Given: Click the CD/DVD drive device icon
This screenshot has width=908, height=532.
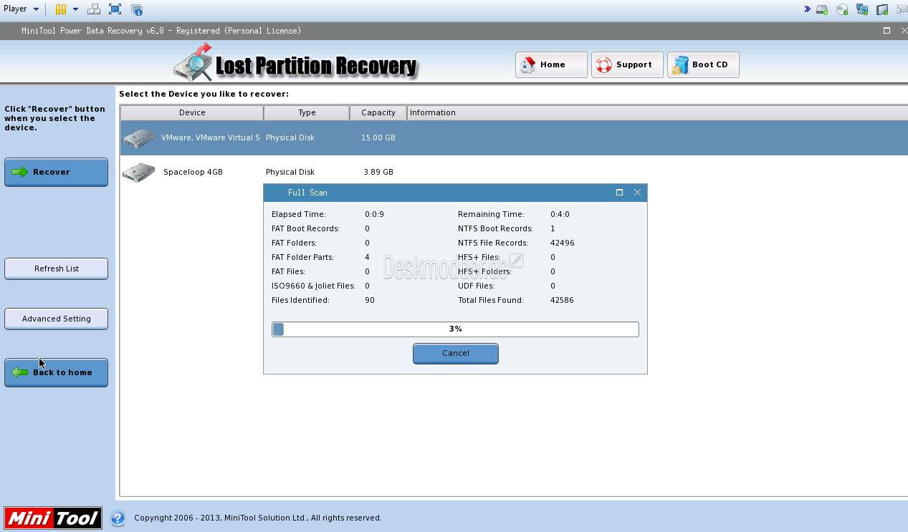Looking at the screenshot, I should [842, 10].
